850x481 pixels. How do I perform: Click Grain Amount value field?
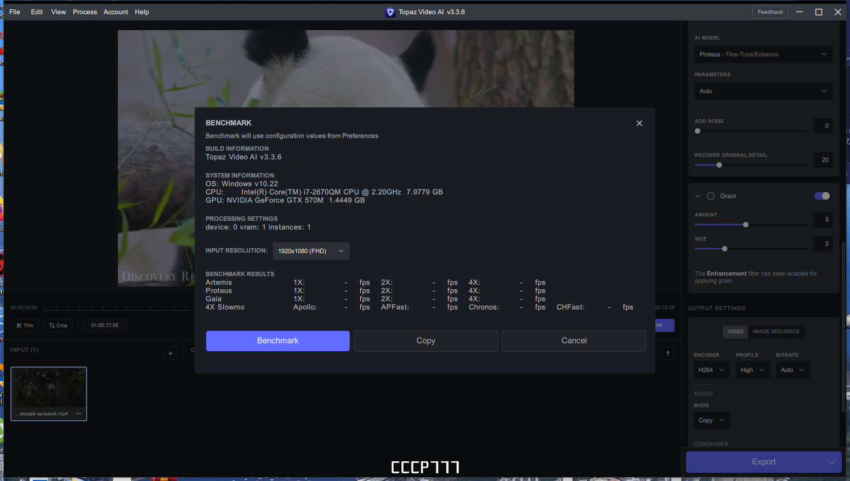[823, 220]
